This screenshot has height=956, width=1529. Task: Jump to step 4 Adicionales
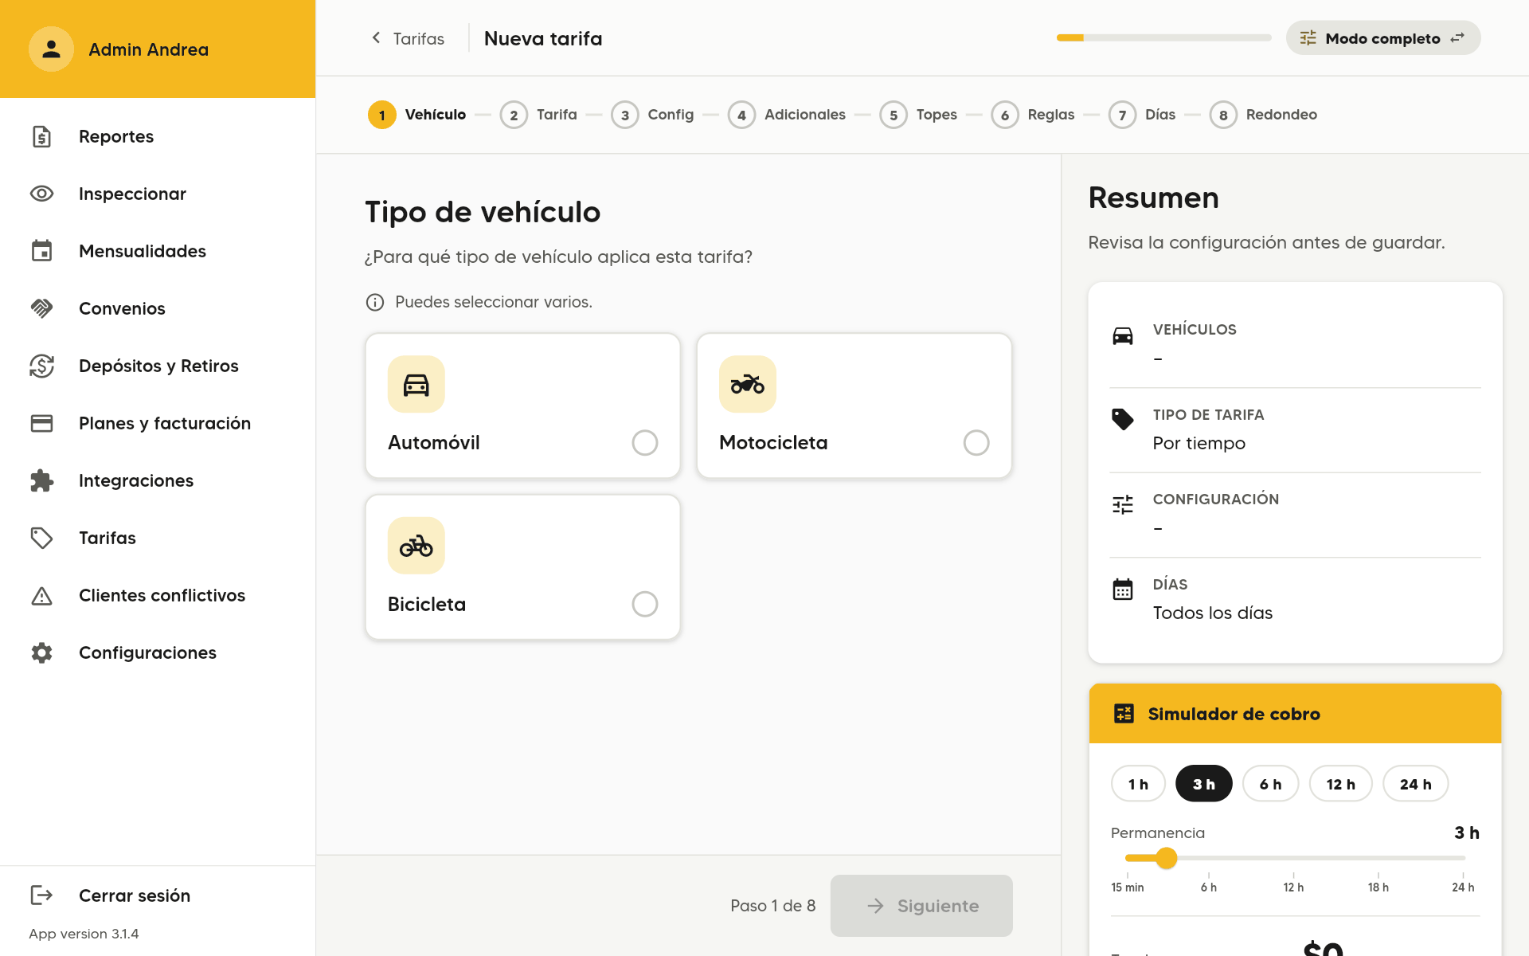pyautogui.click(x=787, y=115)
